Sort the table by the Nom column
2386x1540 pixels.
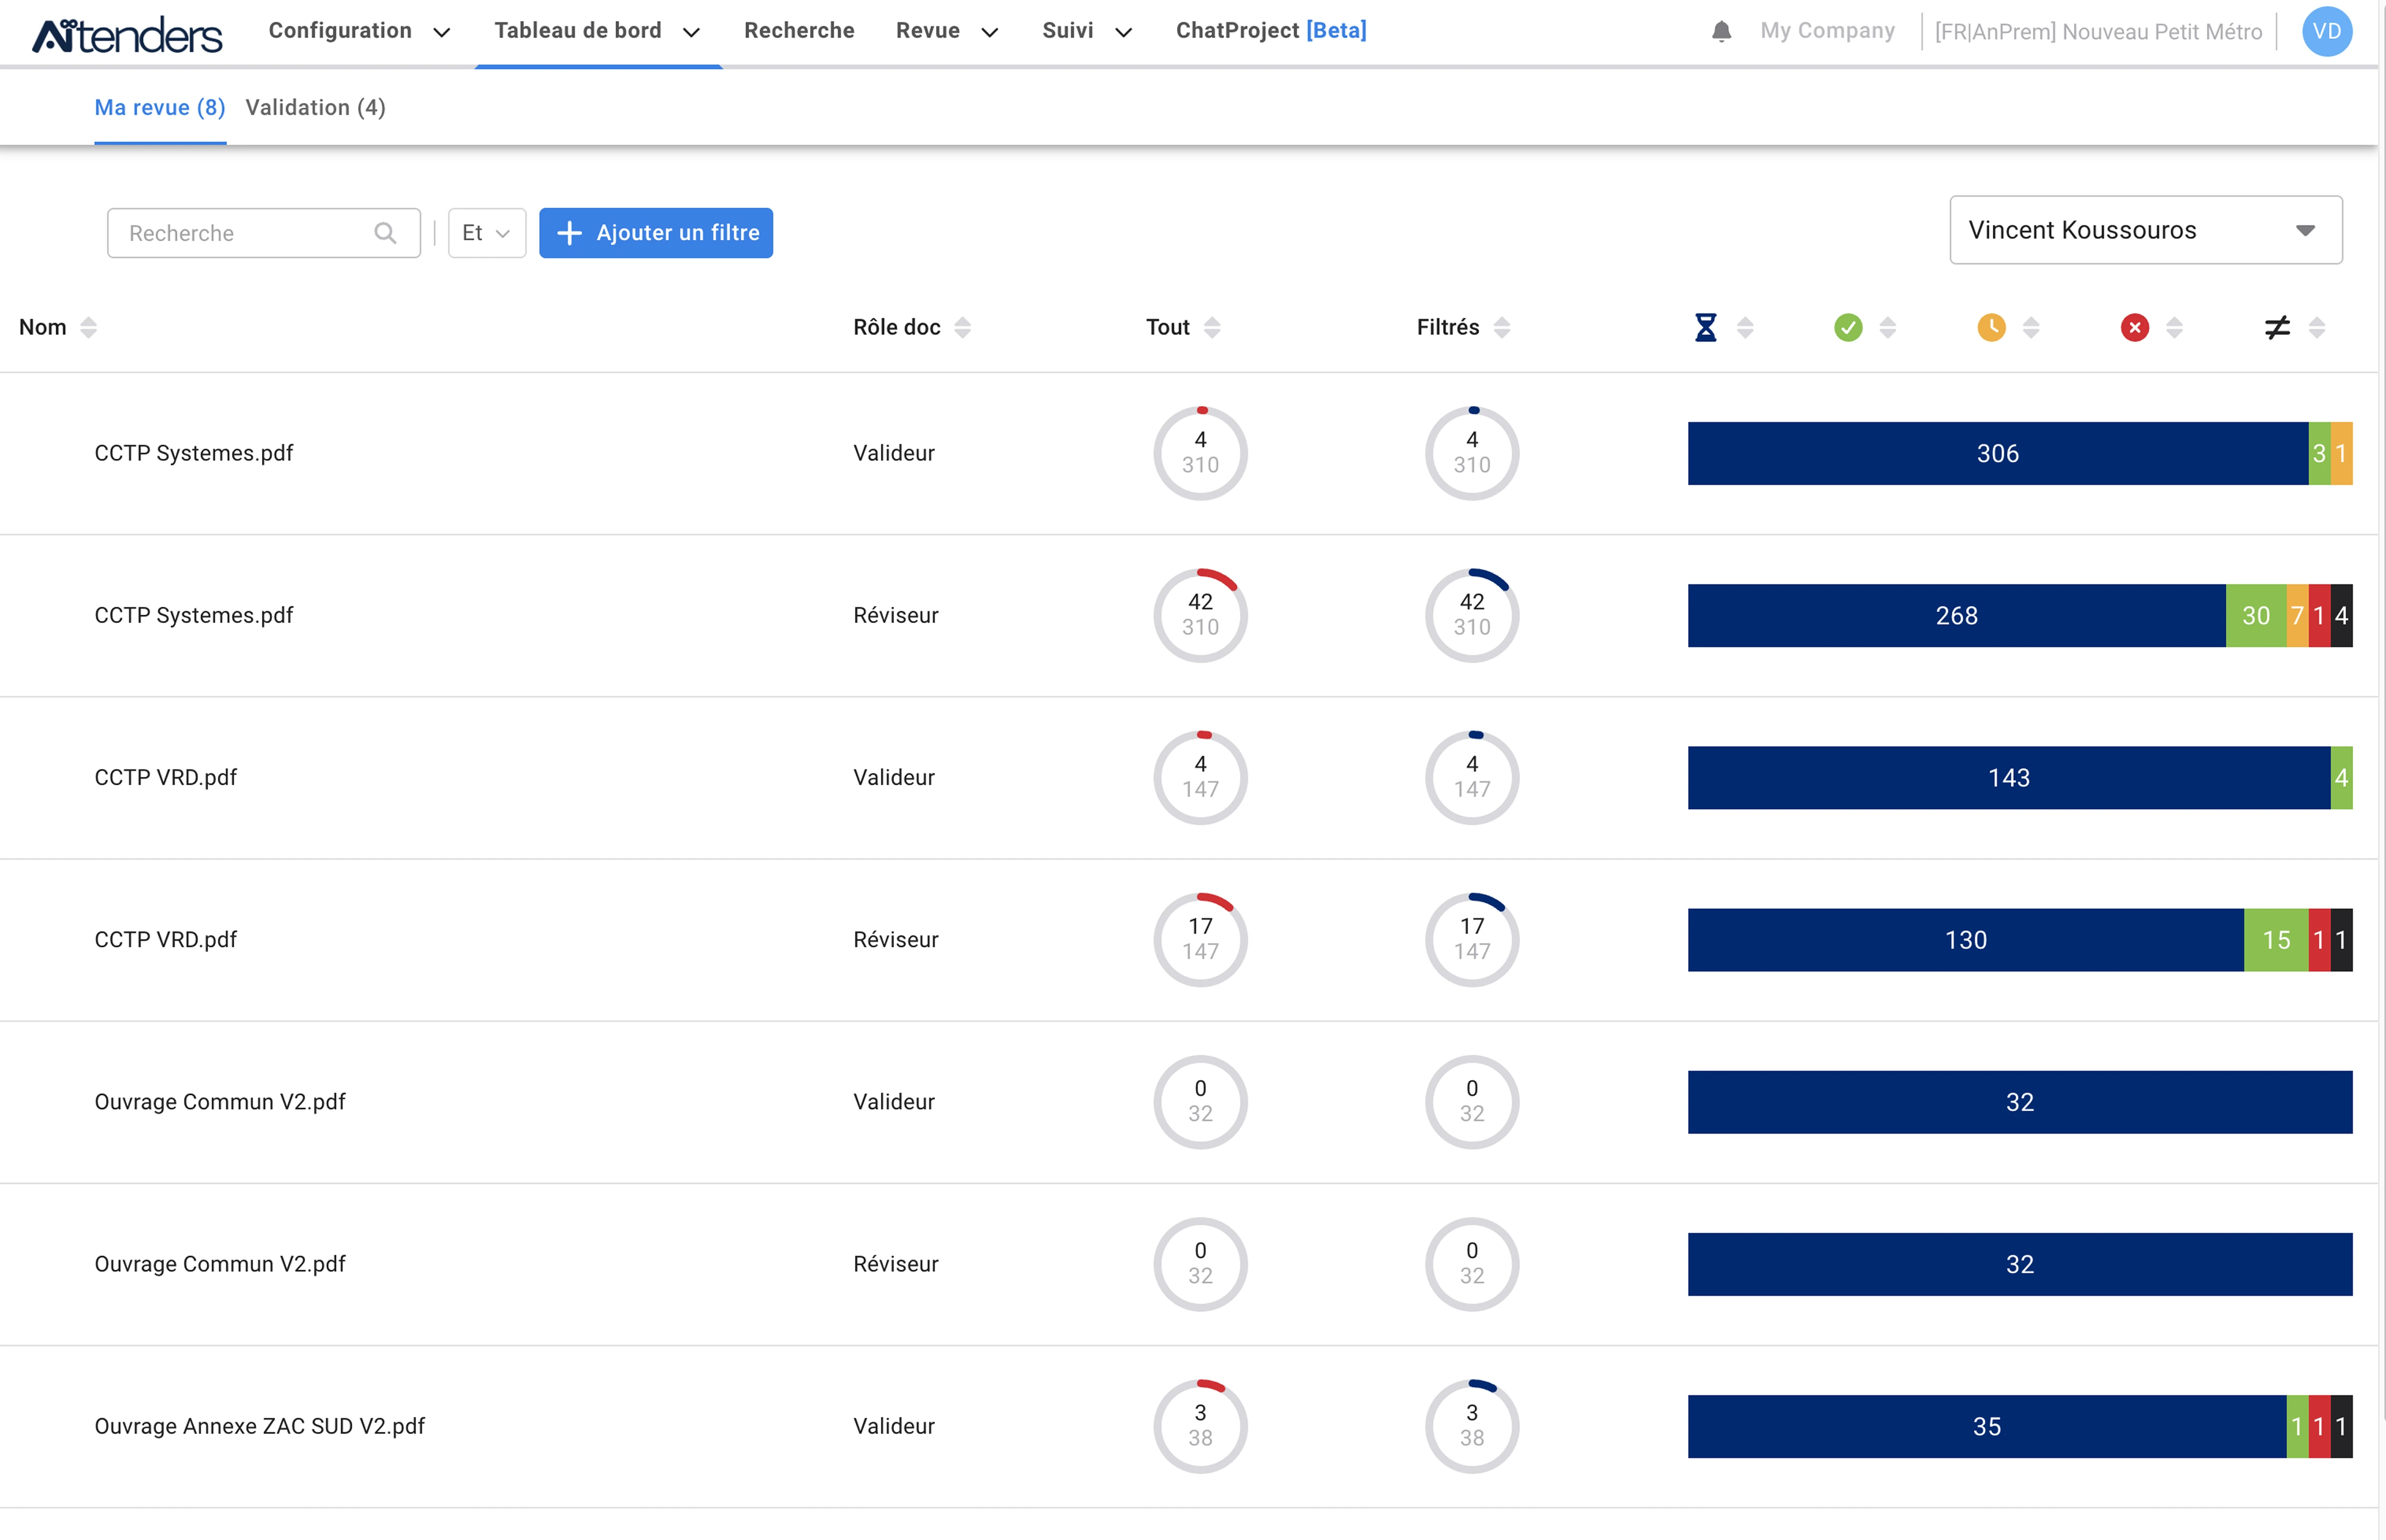(90, 327)
